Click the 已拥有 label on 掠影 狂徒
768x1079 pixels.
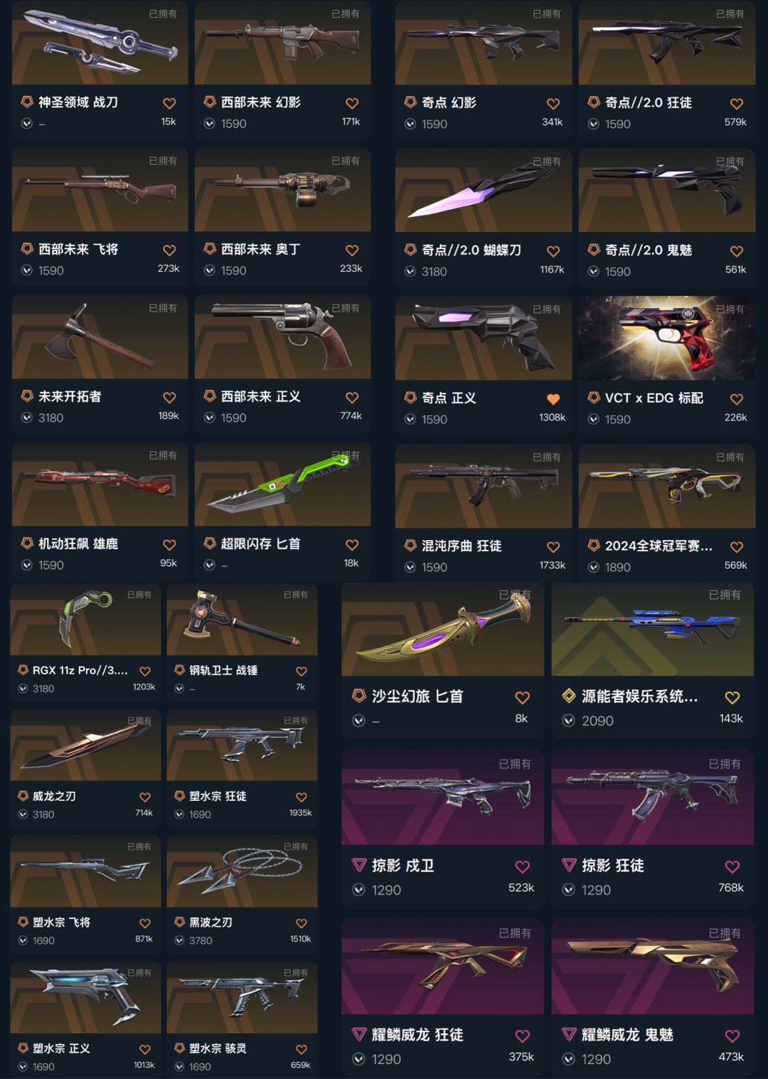[725, 764]
